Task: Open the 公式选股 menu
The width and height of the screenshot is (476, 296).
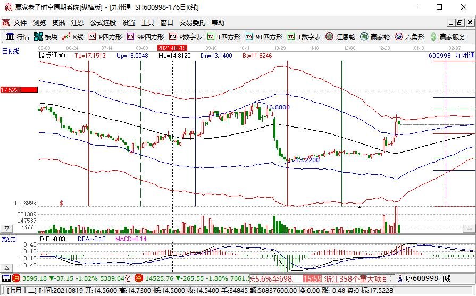Action: [103, 23]
